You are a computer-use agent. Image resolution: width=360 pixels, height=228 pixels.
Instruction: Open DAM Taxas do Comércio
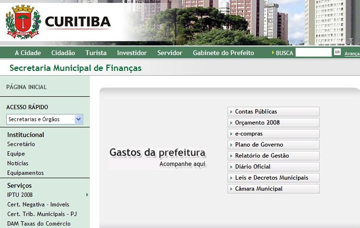point(39,224)
